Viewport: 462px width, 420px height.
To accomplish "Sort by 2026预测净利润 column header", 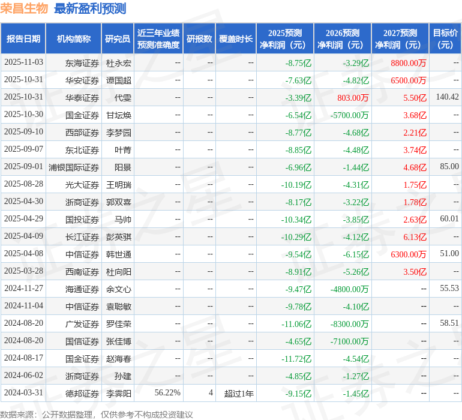I will click(343, 39).
